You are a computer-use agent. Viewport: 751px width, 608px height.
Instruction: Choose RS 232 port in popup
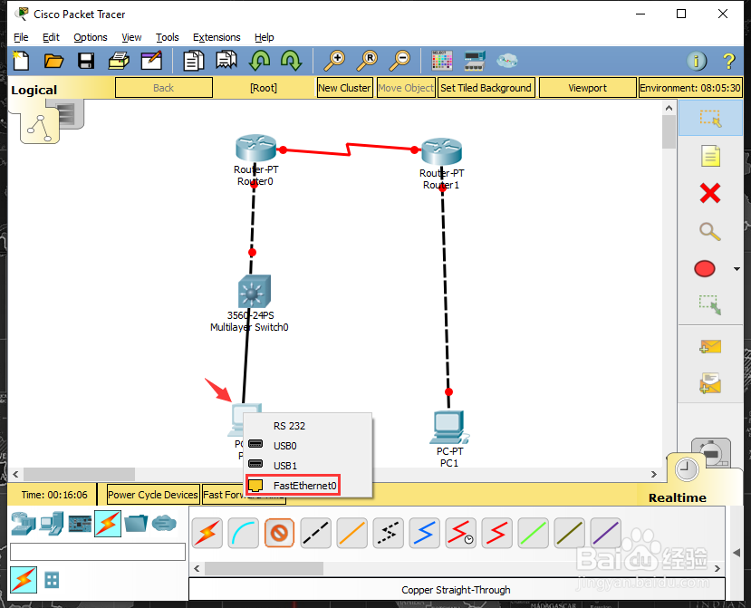[289, 426]
